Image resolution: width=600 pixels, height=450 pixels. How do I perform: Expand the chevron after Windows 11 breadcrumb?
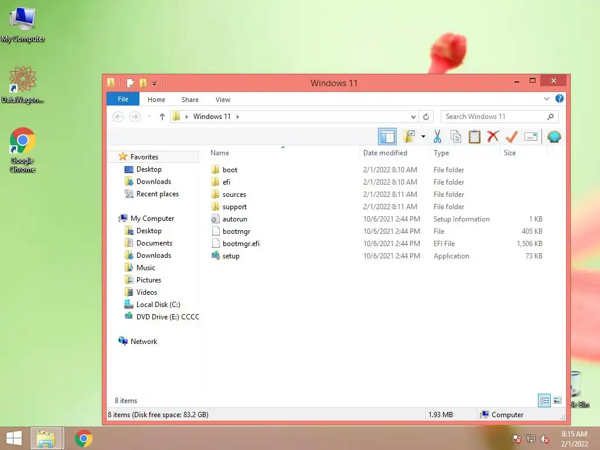coord(238,117)
